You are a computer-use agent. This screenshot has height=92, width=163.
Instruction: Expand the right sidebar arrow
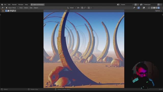click(x=162, y=15)
